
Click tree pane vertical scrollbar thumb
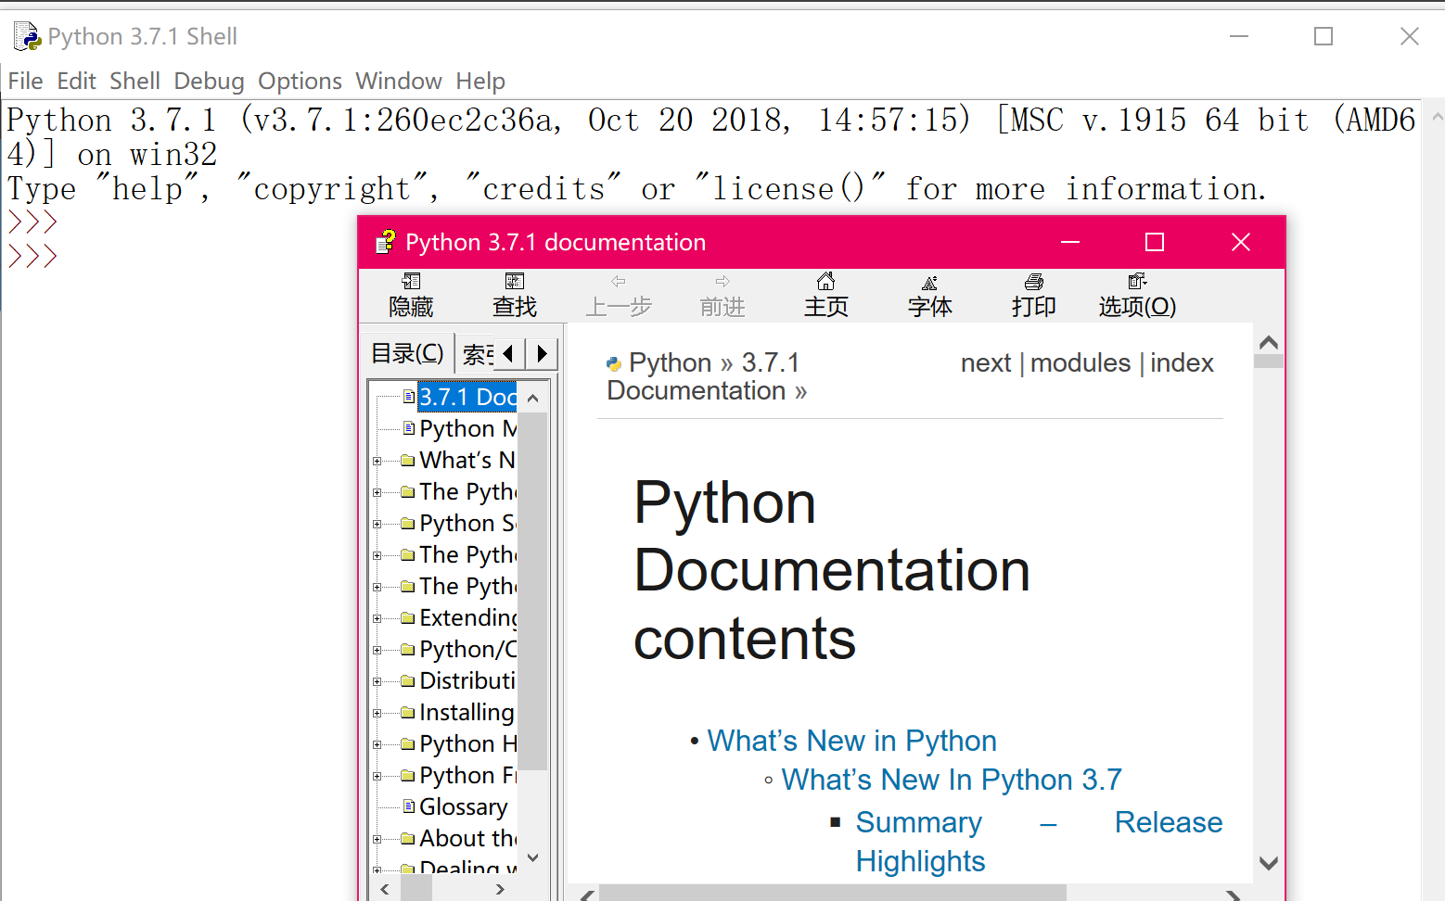pos(532,591)
